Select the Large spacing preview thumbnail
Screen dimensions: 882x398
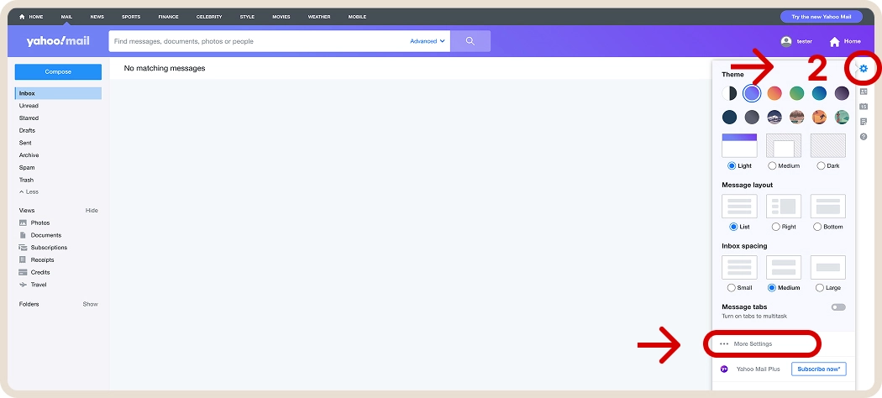point(828,268)
